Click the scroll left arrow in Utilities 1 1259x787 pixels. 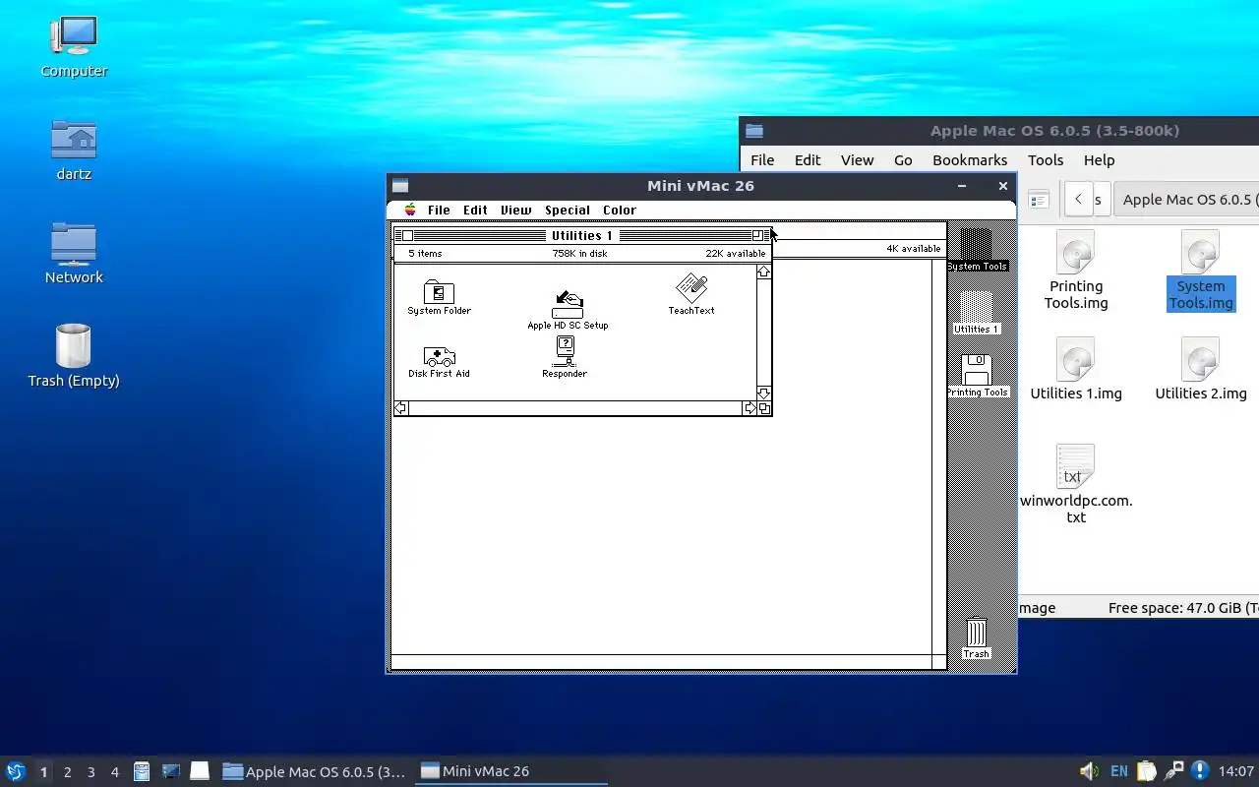(x=400, y=408)
